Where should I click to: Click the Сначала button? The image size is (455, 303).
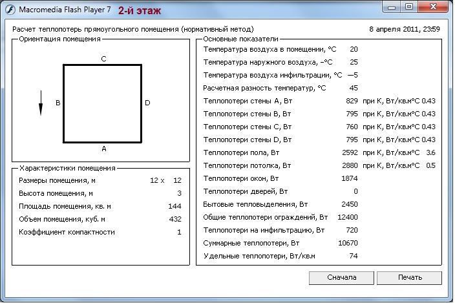342,278
